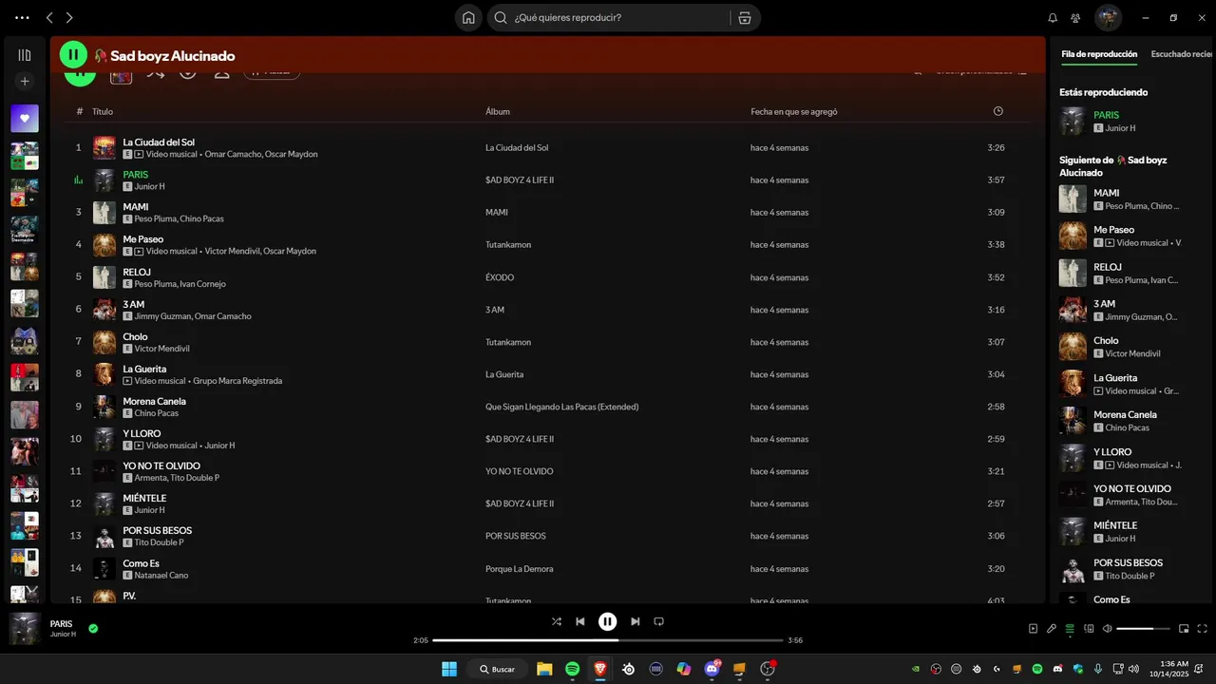This screenshot has height=684, width=1216.
Task: Click the create playlist plus icon
Action: pos(25,82)
